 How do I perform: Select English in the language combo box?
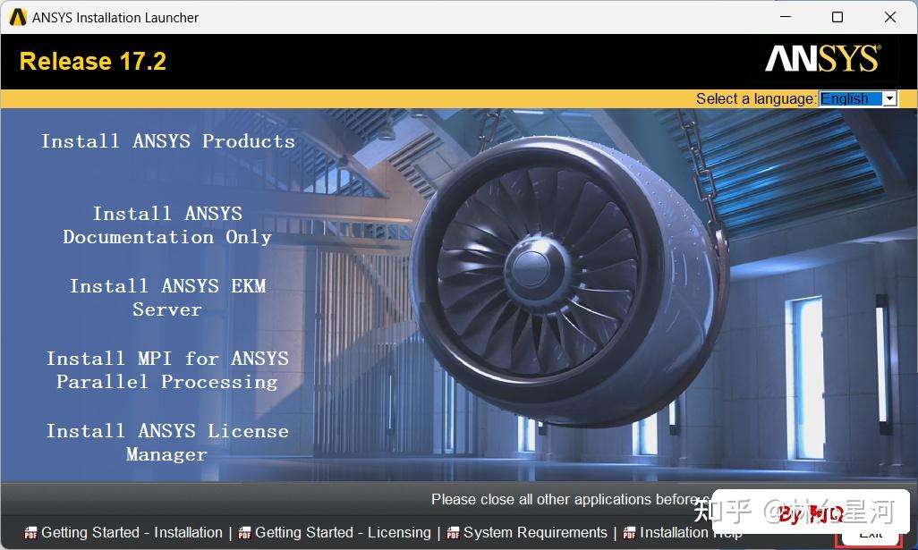pyautogui.click(x=850, y=98)
